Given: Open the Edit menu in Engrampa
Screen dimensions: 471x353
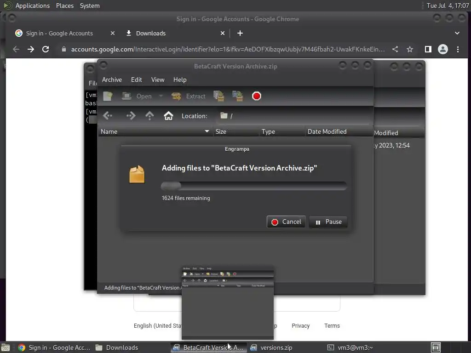Looking at the screenshot, I should coord(136,80).
